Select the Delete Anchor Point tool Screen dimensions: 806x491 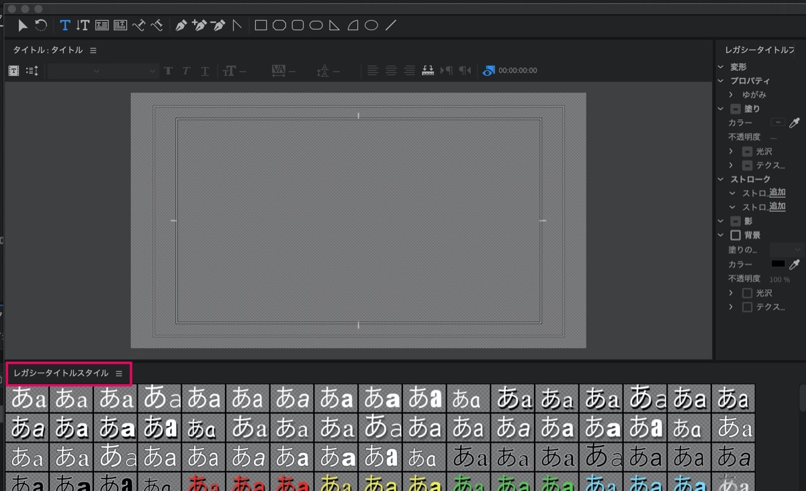(x=218, y=25)
